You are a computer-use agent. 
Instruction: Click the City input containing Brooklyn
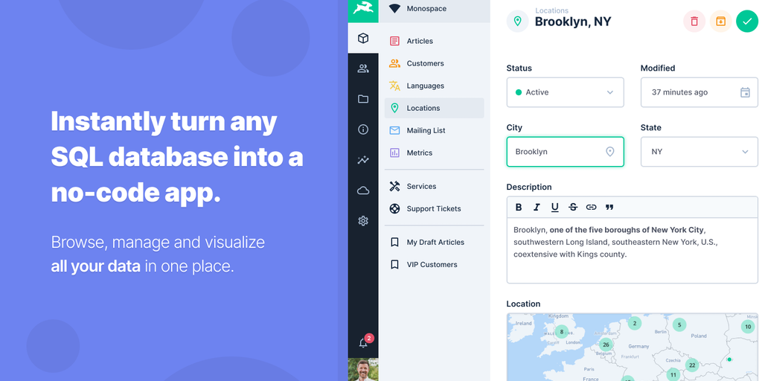coord(566,152)
